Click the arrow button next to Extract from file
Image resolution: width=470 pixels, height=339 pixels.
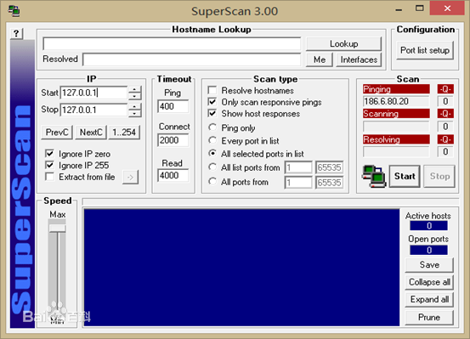130,177
